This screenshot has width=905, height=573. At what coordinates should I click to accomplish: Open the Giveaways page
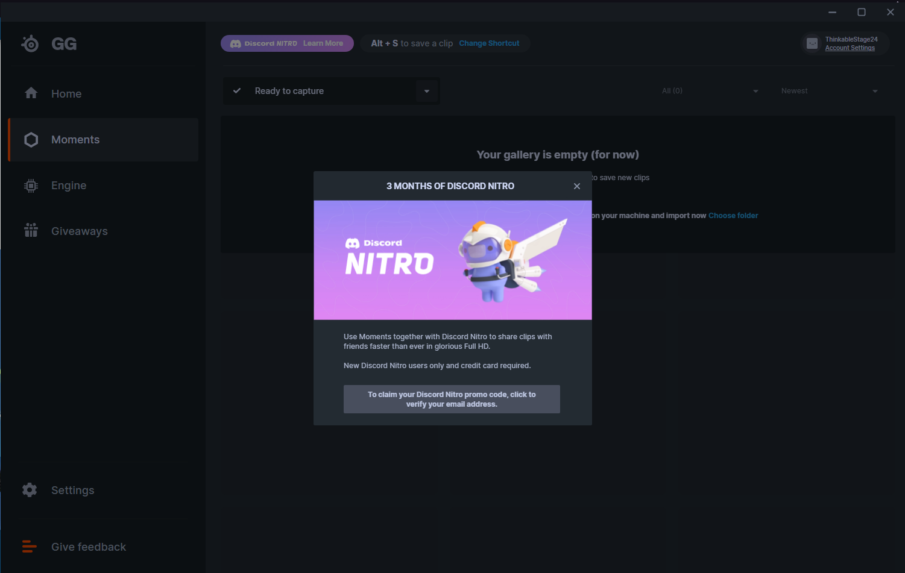(x=103, y=231)
